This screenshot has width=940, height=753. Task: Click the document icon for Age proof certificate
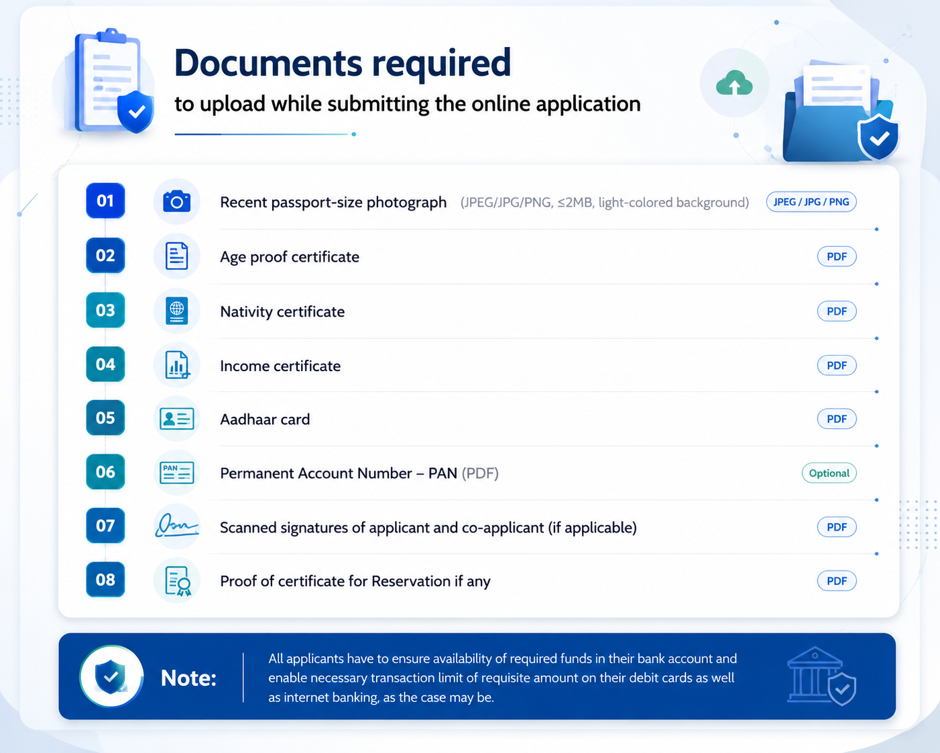coord(177,256)
